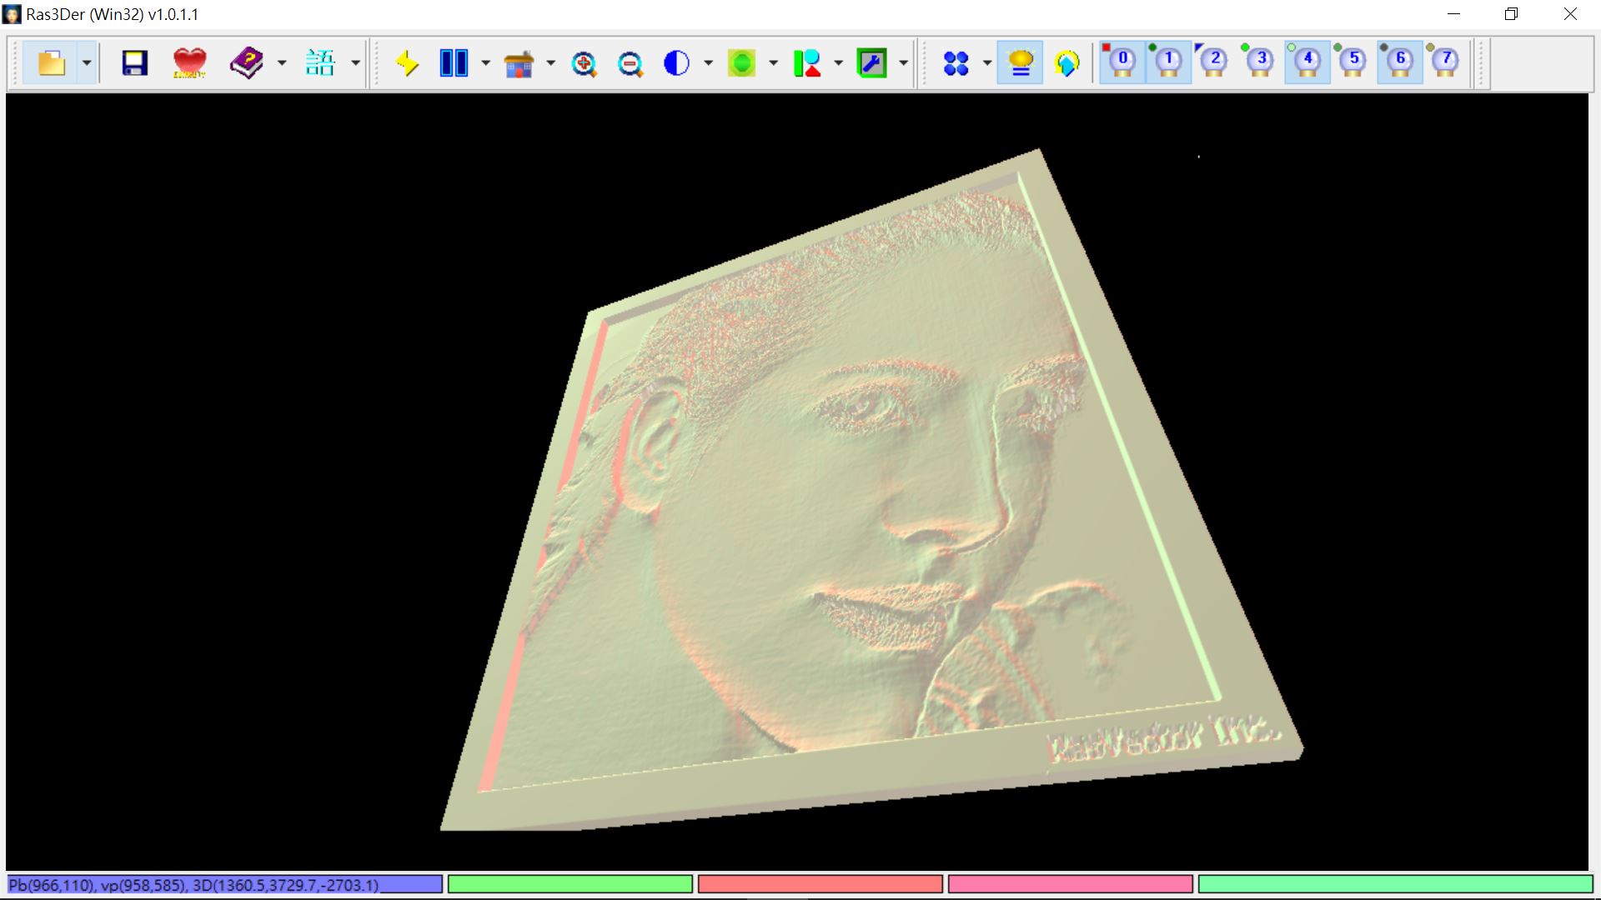
Task: Click the rotating blue diamond icon
Action: pyautogui.click(x=1066, y=63)
